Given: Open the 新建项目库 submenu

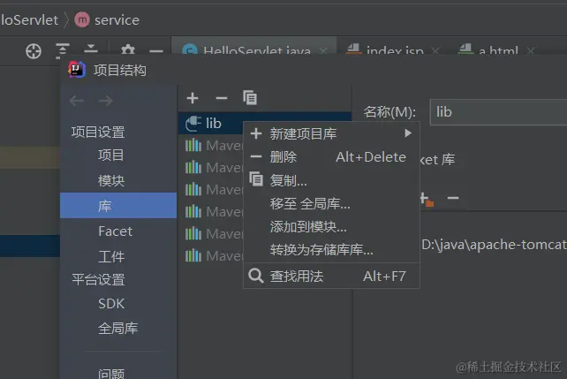Looking at the screenshot, I should point(331,133).
